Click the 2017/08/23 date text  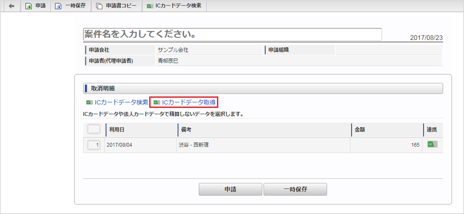pos(426,38)
